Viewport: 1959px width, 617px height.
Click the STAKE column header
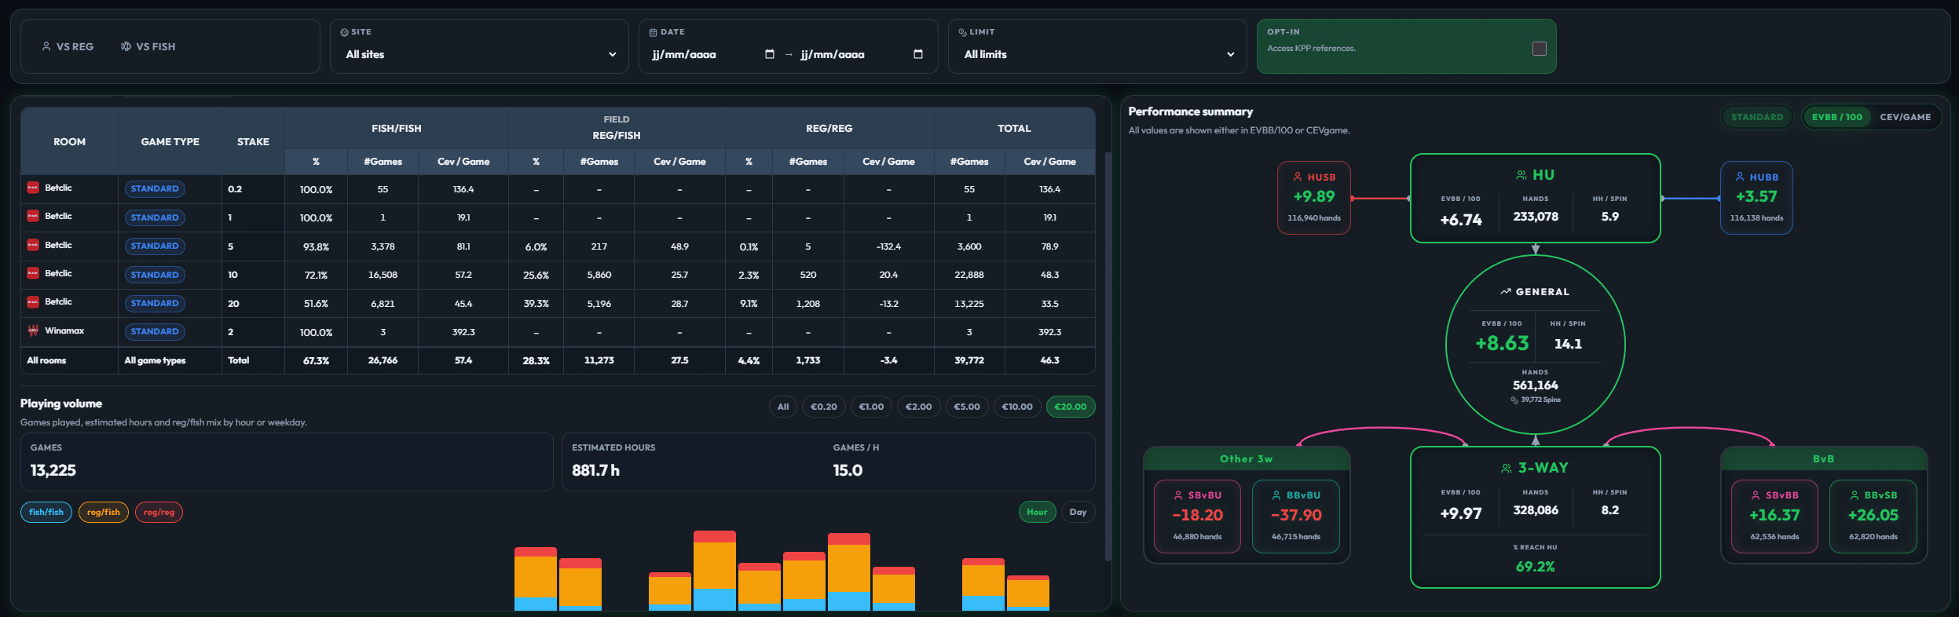click(253, 141)
